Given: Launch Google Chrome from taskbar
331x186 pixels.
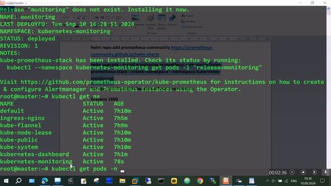Looking at the screenshot, I should [200, 181].
